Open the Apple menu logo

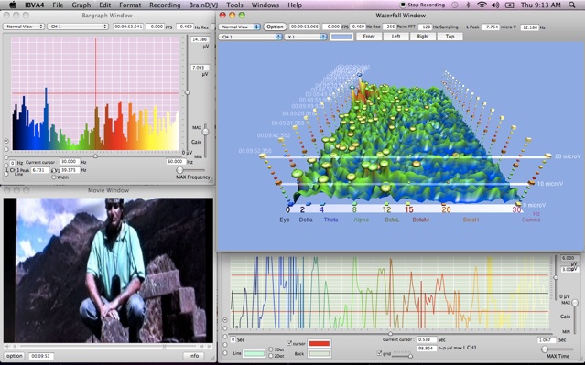click(12, 5)
